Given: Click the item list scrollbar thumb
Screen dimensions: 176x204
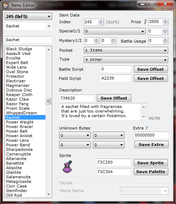Looking at the screenshot, I should pos(49,102).
